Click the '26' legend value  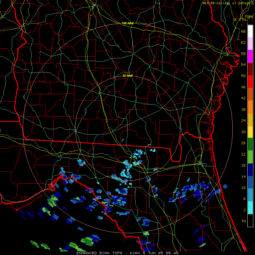coord(243,143)
